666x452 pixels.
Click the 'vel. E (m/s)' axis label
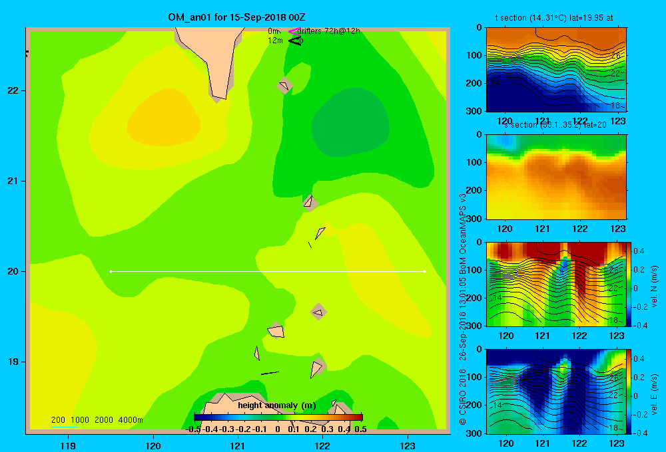(x=655, y=394)
